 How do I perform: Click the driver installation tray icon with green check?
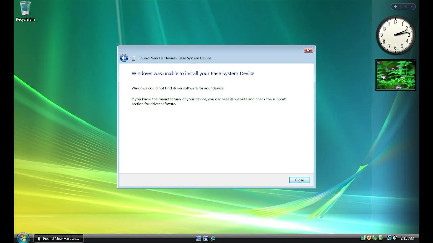[x=375, y=238]
